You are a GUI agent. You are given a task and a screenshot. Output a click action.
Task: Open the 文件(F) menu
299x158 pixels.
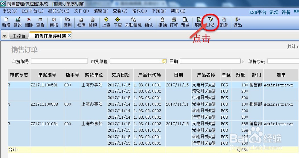coord(81,11)
